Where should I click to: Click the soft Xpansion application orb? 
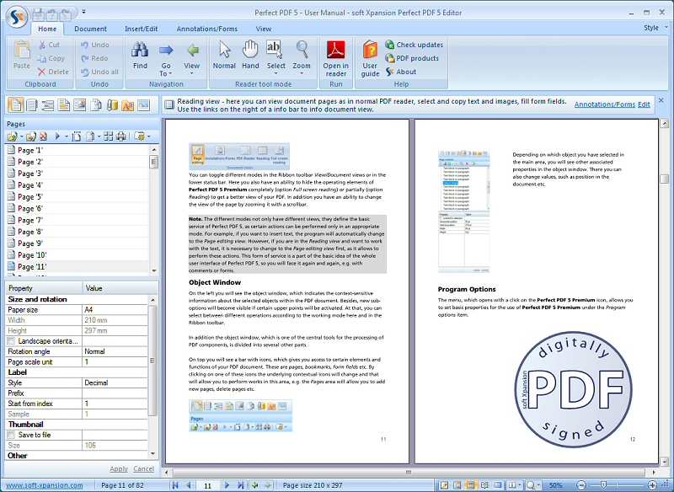16,17
